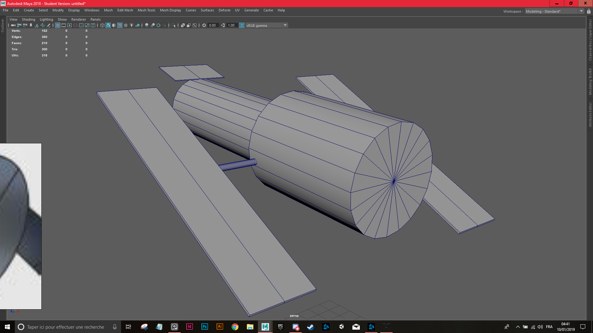Enable textured display icon
The height and width of the screenshot is (333, 593).
[126, 25]
